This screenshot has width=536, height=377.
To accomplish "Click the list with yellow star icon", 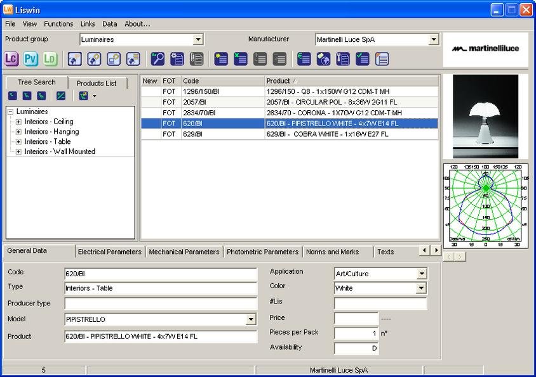I will tap(221, 59).
